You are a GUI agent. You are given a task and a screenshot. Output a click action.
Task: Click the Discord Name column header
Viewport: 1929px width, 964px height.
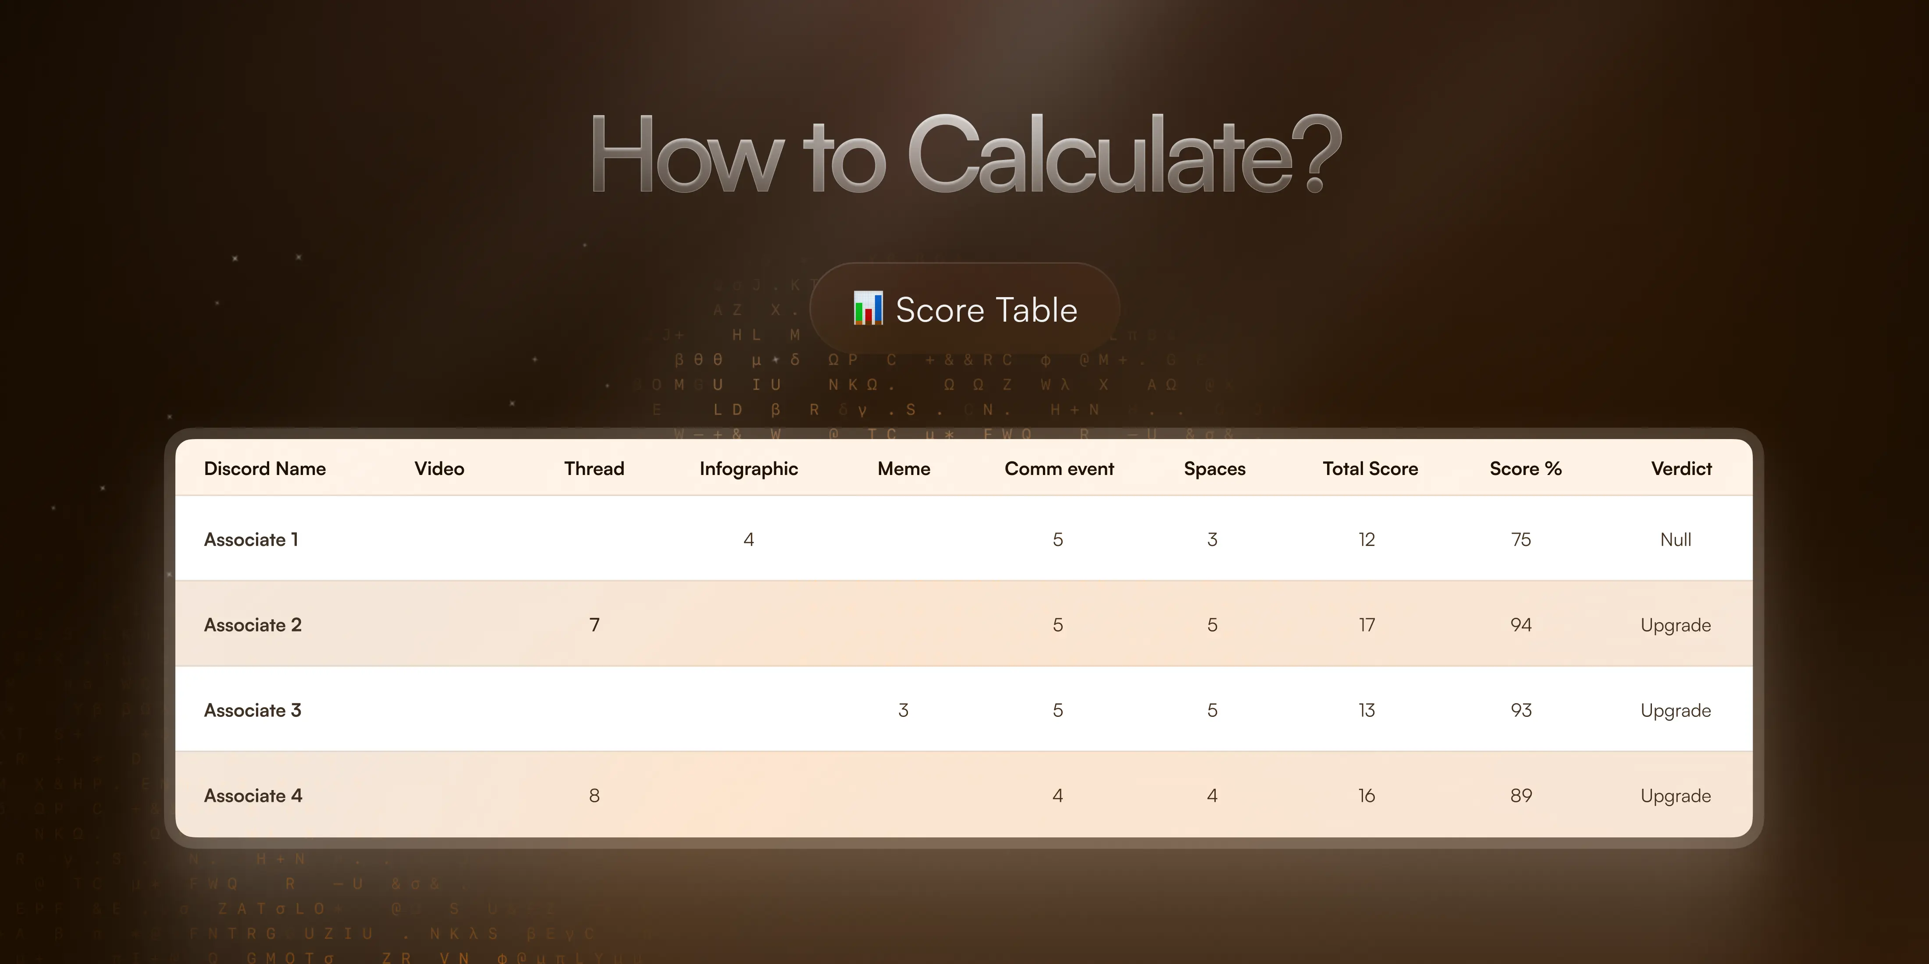(x=264, y=468)
